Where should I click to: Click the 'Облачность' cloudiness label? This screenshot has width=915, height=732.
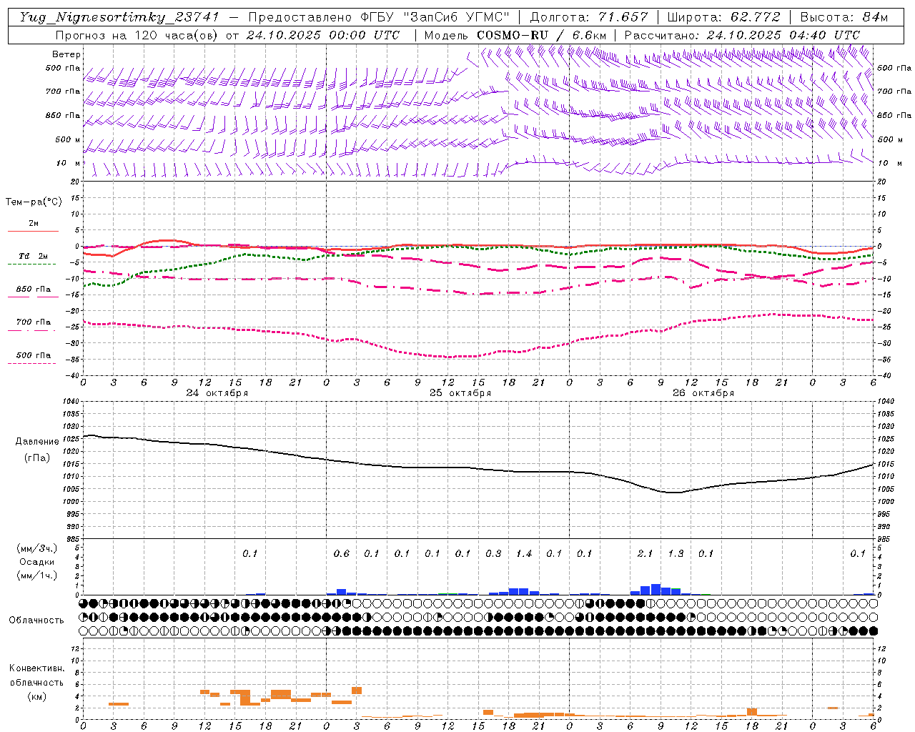tap(36, 620)
